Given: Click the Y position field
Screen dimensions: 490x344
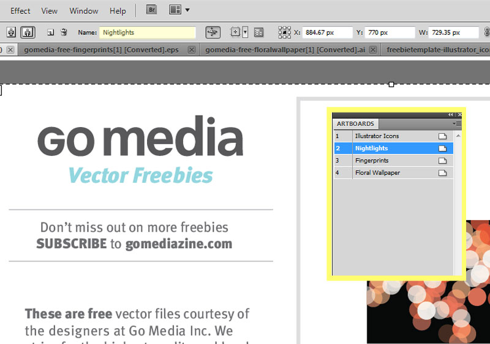Looking at the screenshot, I should tap(390, 32).
